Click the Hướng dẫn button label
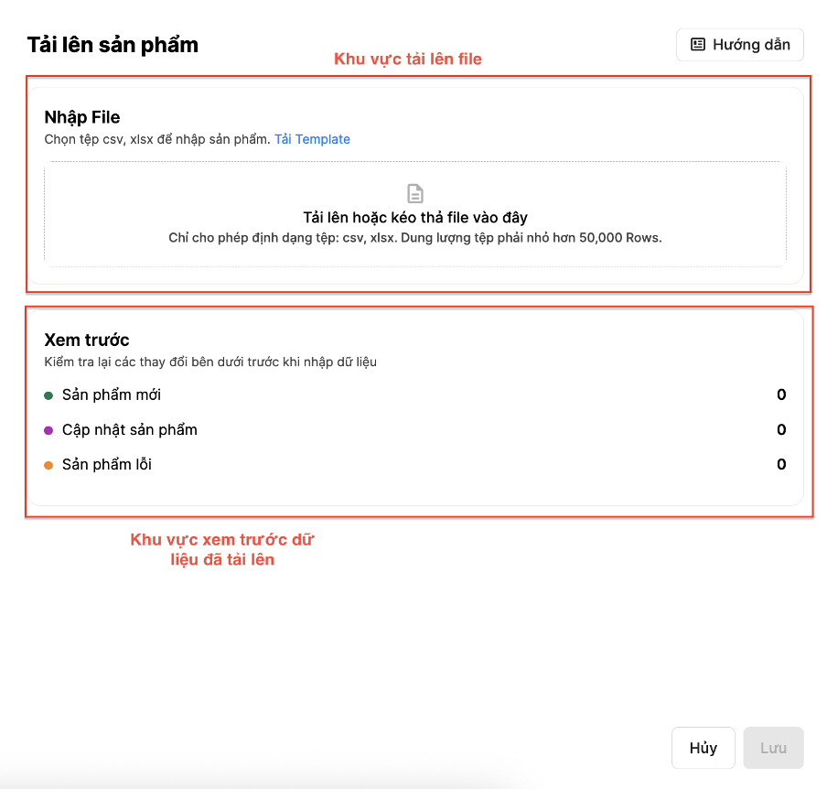 coord(751,44)
